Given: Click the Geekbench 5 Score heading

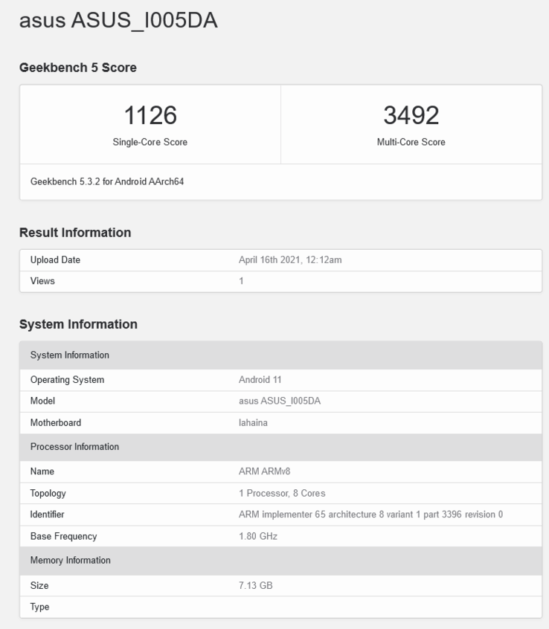Looking at the screenshot, I should [78, 68].
